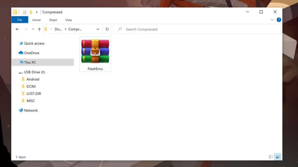Click the Do... breadcrumb in address bar
Viewport: 298px width, 167px height.
[x=58, y=29]
